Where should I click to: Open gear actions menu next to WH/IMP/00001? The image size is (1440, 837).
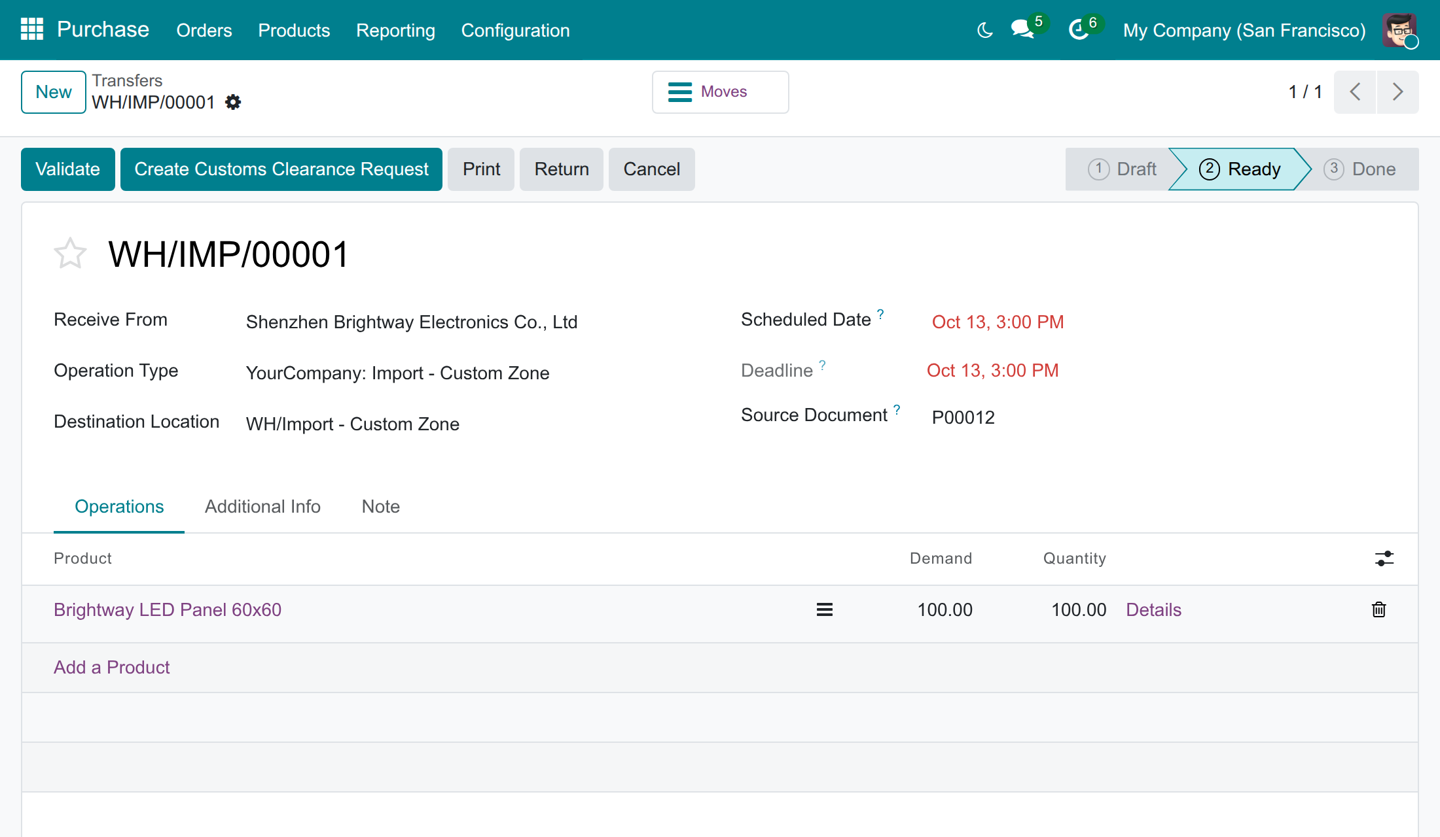click(x=233, y=102)
